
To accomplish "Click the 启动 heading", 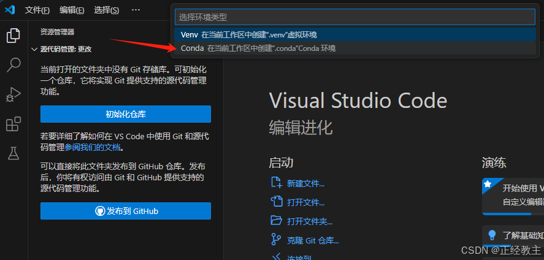I will point(281,162).
